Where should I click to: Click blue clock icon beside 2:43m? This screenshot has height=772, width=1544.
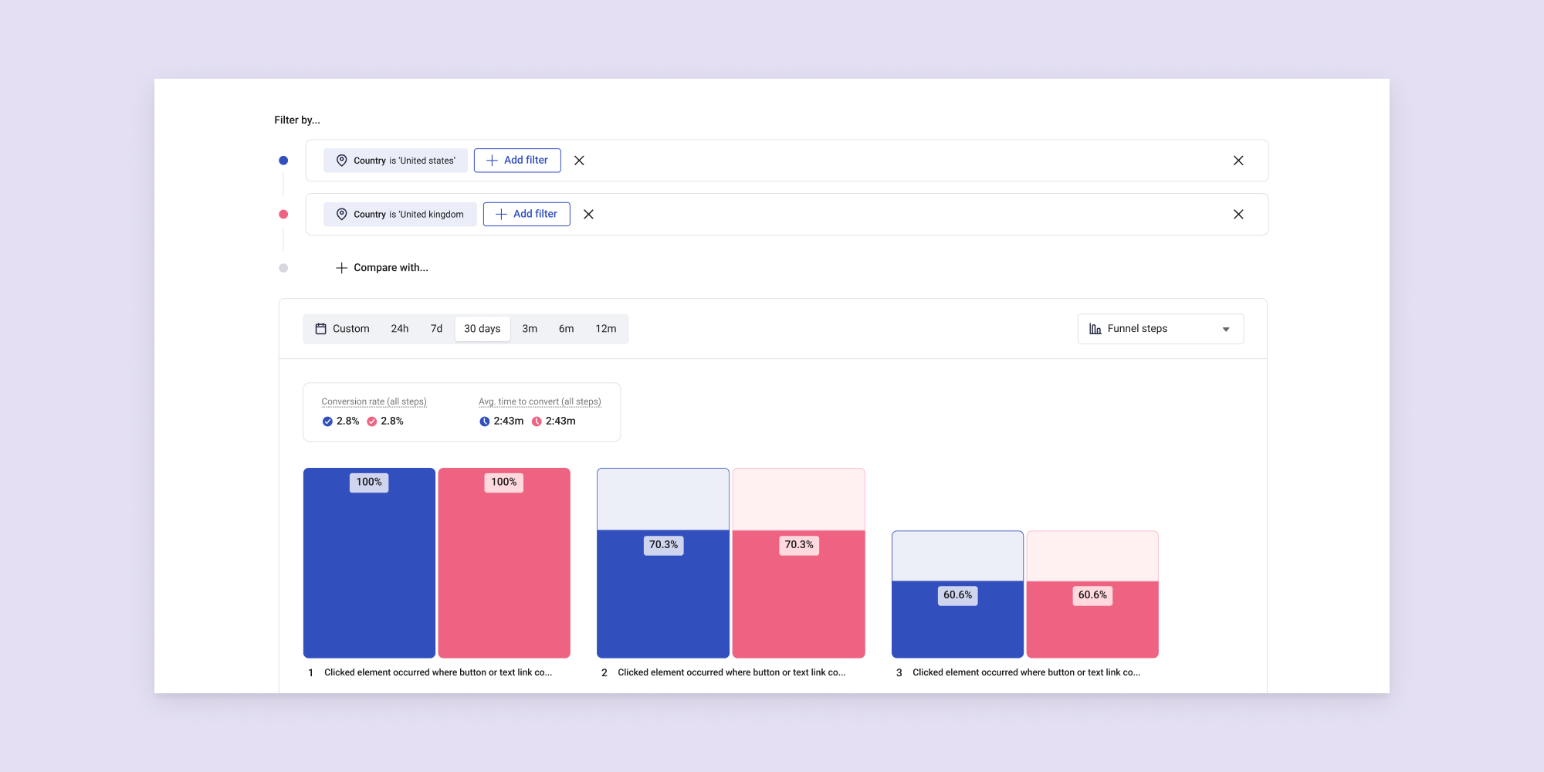(484, 422)
